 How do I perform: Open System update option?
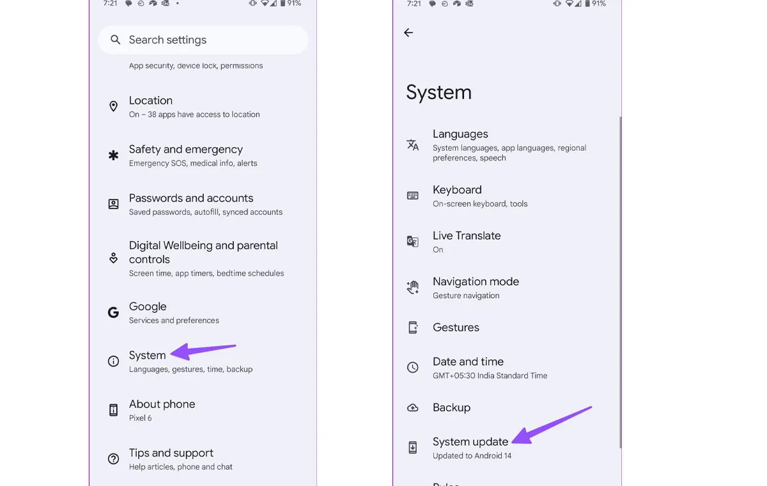(470, 447)
